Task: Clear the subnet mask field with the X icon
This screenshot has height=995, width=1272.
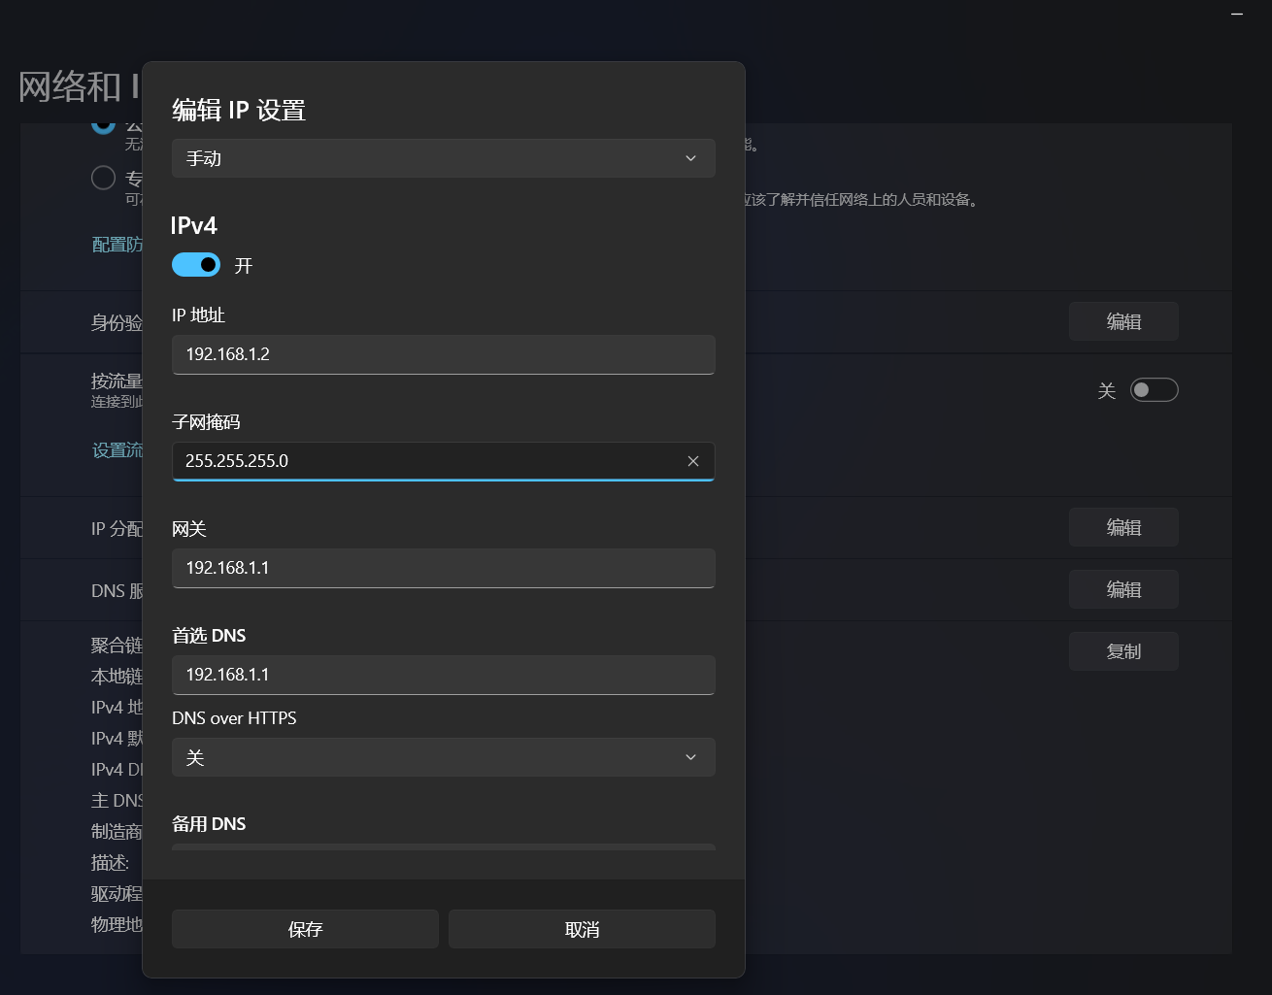Action: (693, 461)
